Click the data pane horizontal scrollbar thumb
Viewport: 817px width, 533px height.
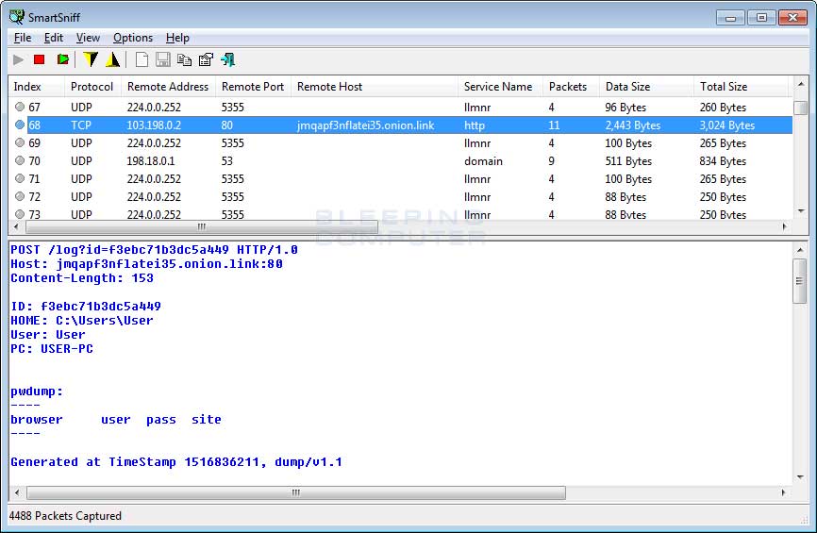pos(296,492)
